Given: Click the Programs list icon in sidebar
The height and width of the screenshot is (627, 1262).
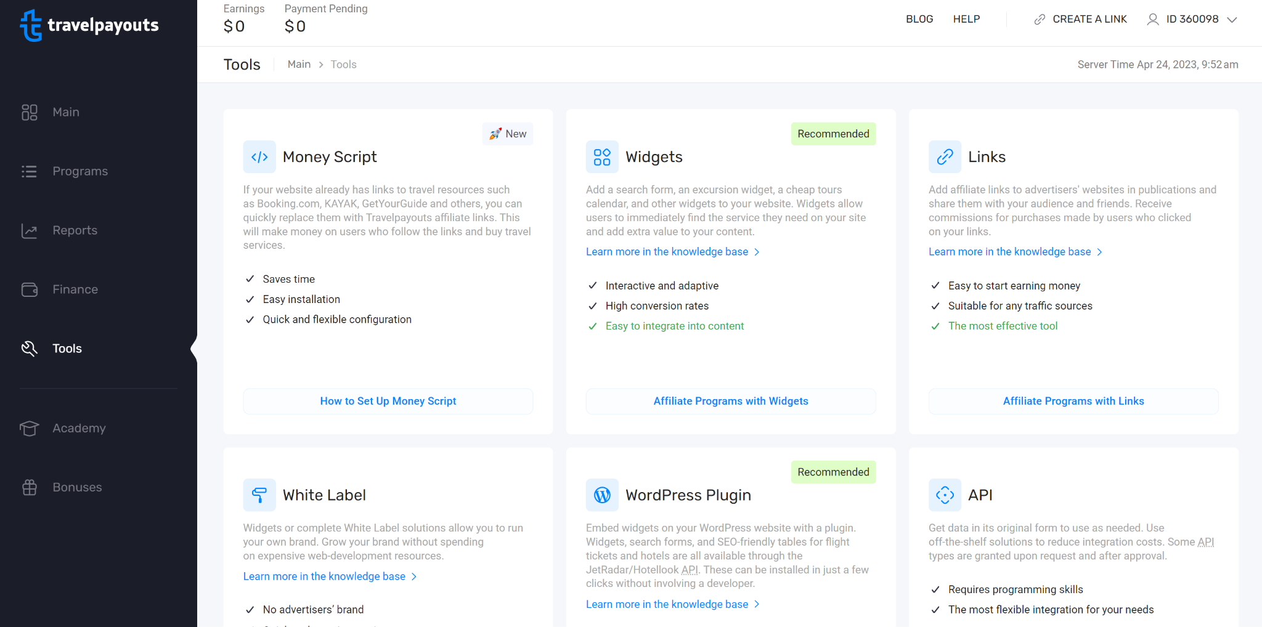Looking at the screenshot, I should click(30, 171).
